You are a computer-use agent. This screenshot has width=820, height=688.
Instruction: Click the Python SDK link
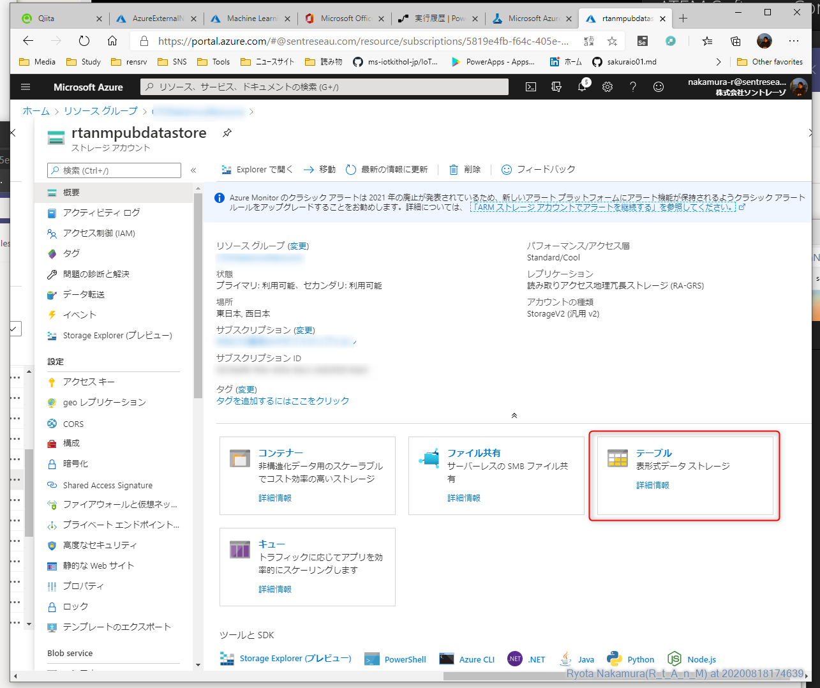click(x=630, y=659)
